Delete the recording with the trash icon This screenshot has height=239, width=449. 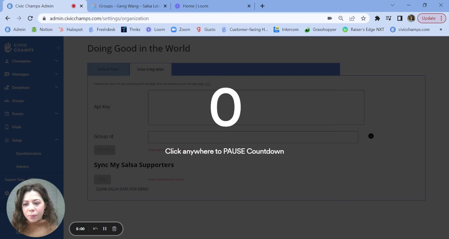[x=114, y=228]
